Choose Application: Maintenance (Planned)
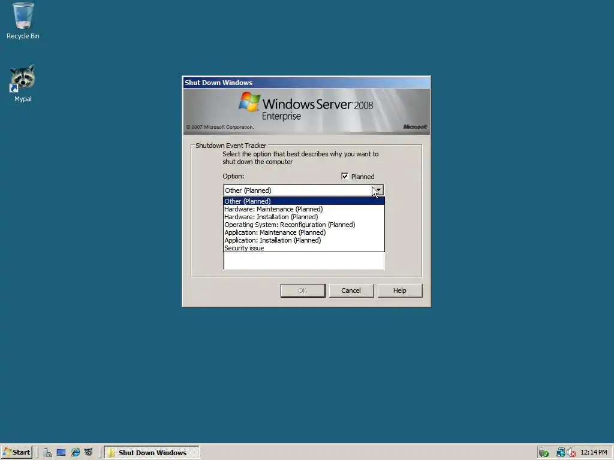 coord(304,232)
